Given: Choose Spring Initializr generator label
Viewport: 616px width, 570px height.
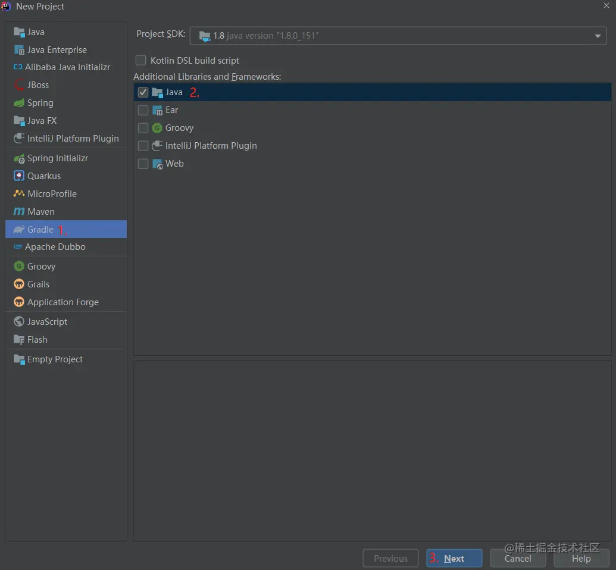Looking at the screenshot, I should pos(58,158).
